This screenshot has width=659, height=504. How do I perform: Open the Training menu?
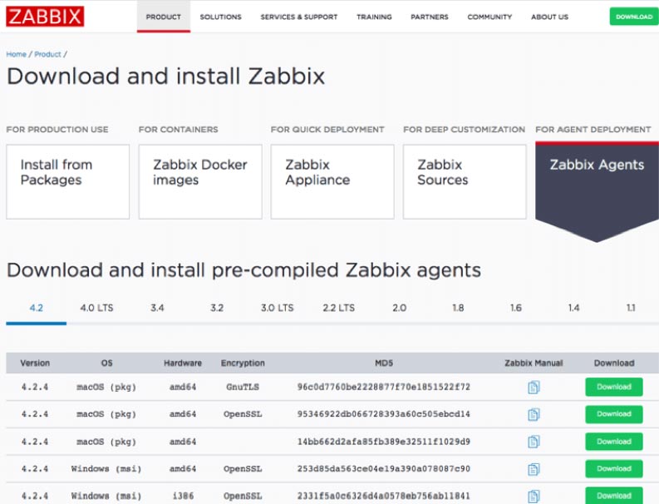(x=374, y=17)
